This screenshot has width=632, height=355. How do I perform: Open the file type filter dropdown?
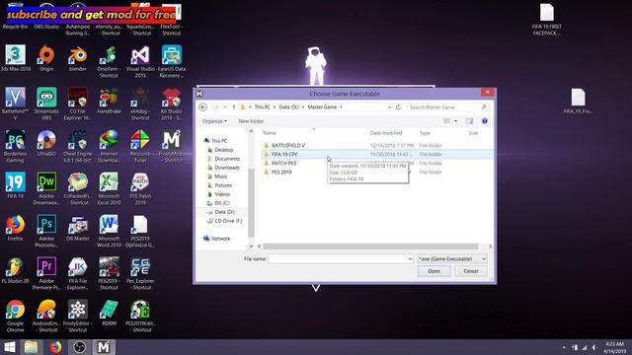pyautogui.click(x=452, y=258)
